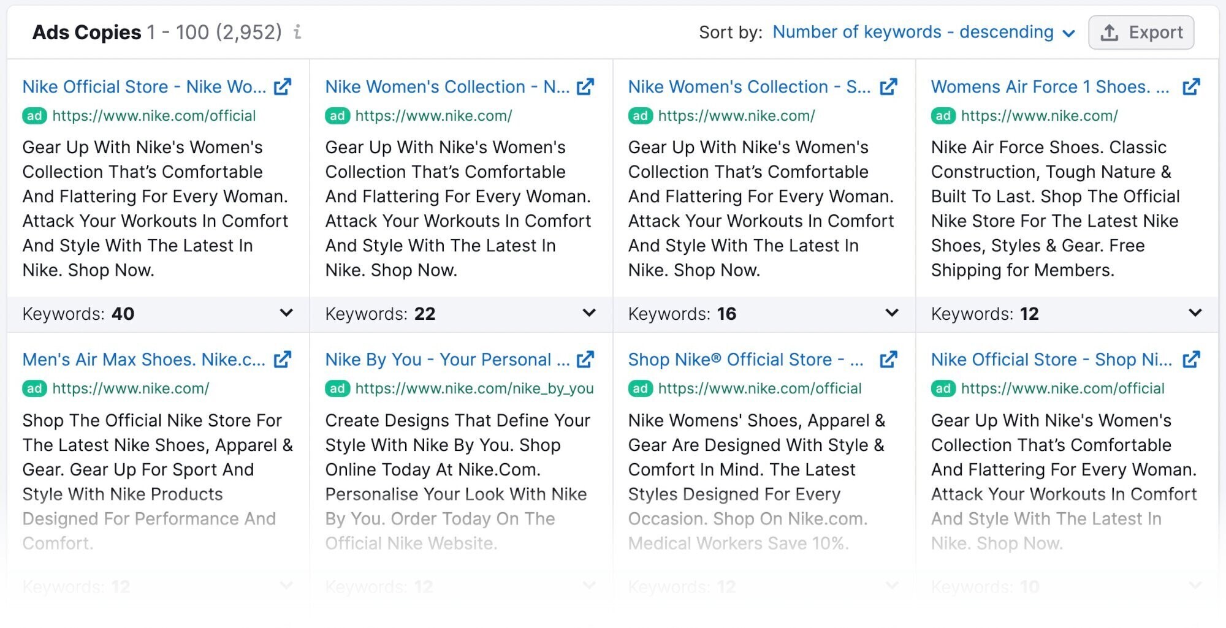Click URL https://www.nike.com/nike_by_you

pyautogui.click(x=474, y=388)
